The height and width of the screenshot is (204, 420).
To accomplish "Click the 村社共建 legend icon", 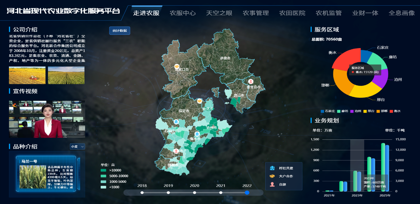I will (272, 168).
